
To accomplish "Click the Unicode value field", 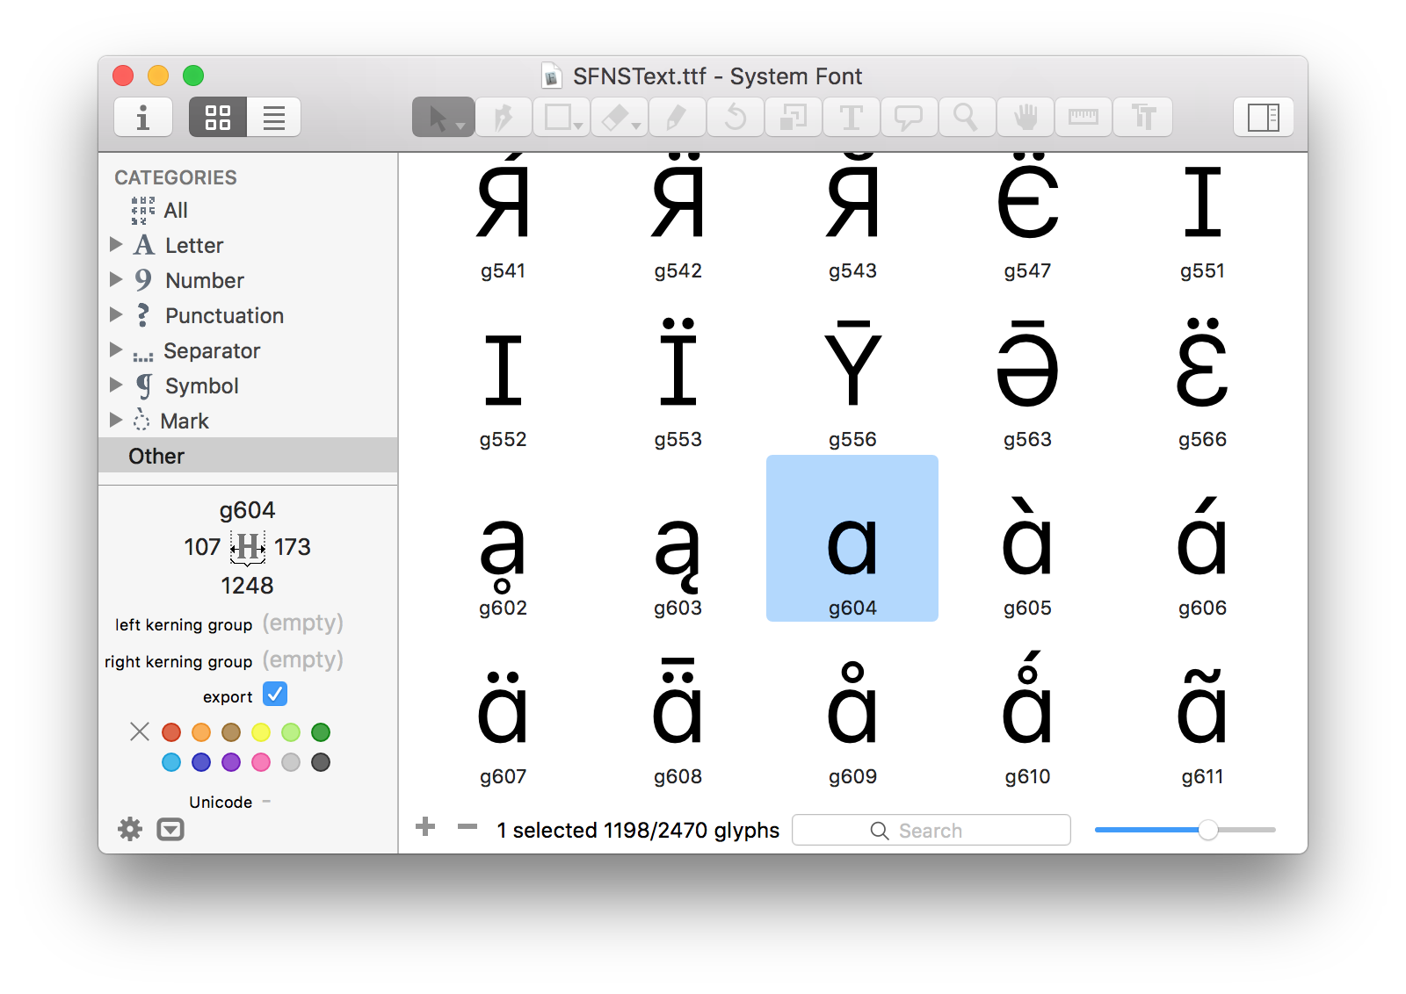I will [x=266, y=802].
